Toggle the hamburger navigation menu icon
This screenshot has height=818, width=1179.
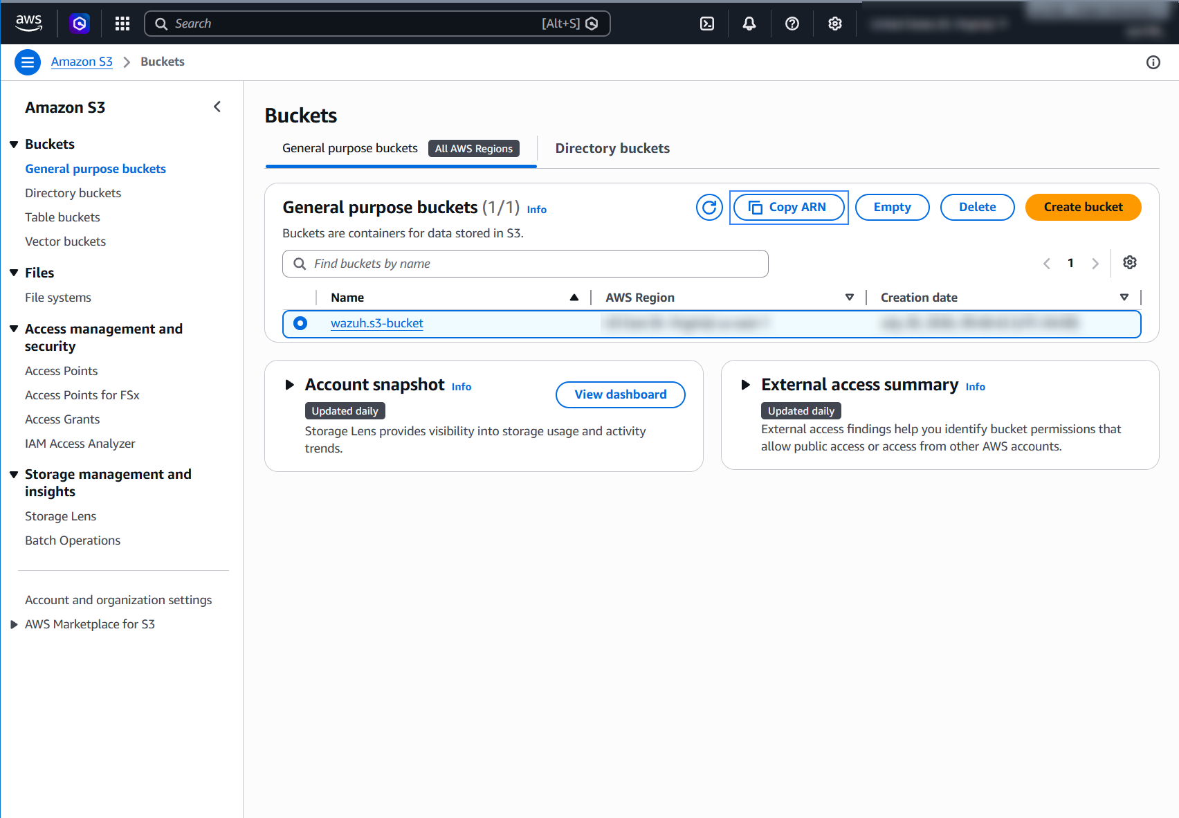pos(28,62)
